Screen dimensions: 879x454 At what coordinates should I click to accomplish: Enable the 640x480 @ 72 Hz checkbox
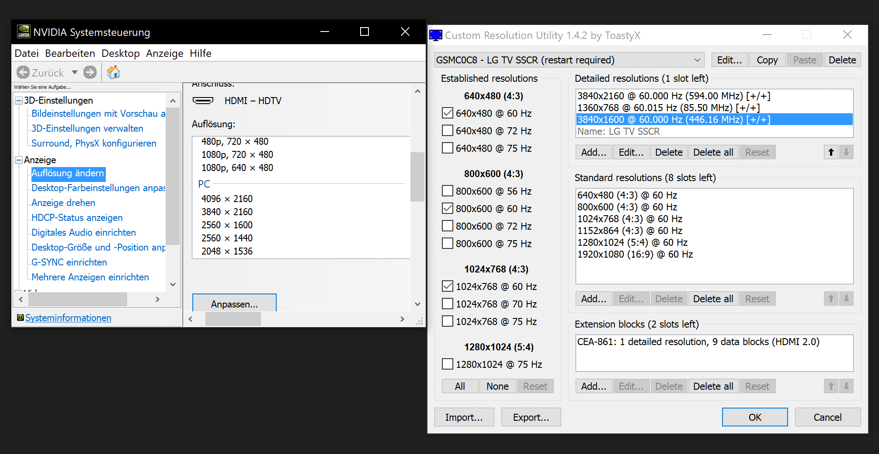(448, 131)
